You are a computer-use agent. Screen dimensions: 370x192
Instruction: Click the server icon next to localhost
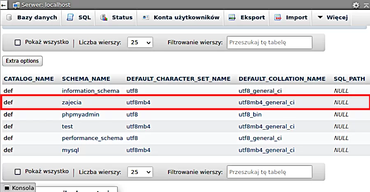pyautogui.click(x=16, y=5)
